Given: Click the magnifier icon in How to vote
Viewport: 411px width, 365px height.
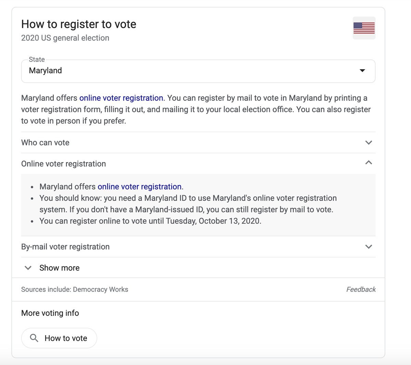Looking at the screenshot, I should click(34, 338).
